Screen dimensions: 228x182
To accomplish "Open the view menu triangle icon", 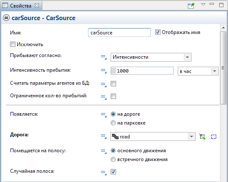I will [x=203, y=5].
